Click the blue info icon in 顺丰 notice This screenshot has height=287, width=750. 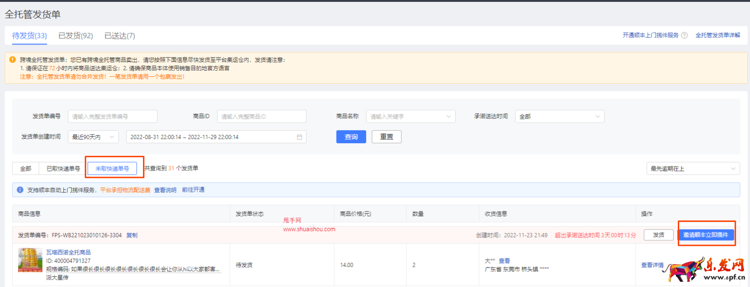(20, 190)
